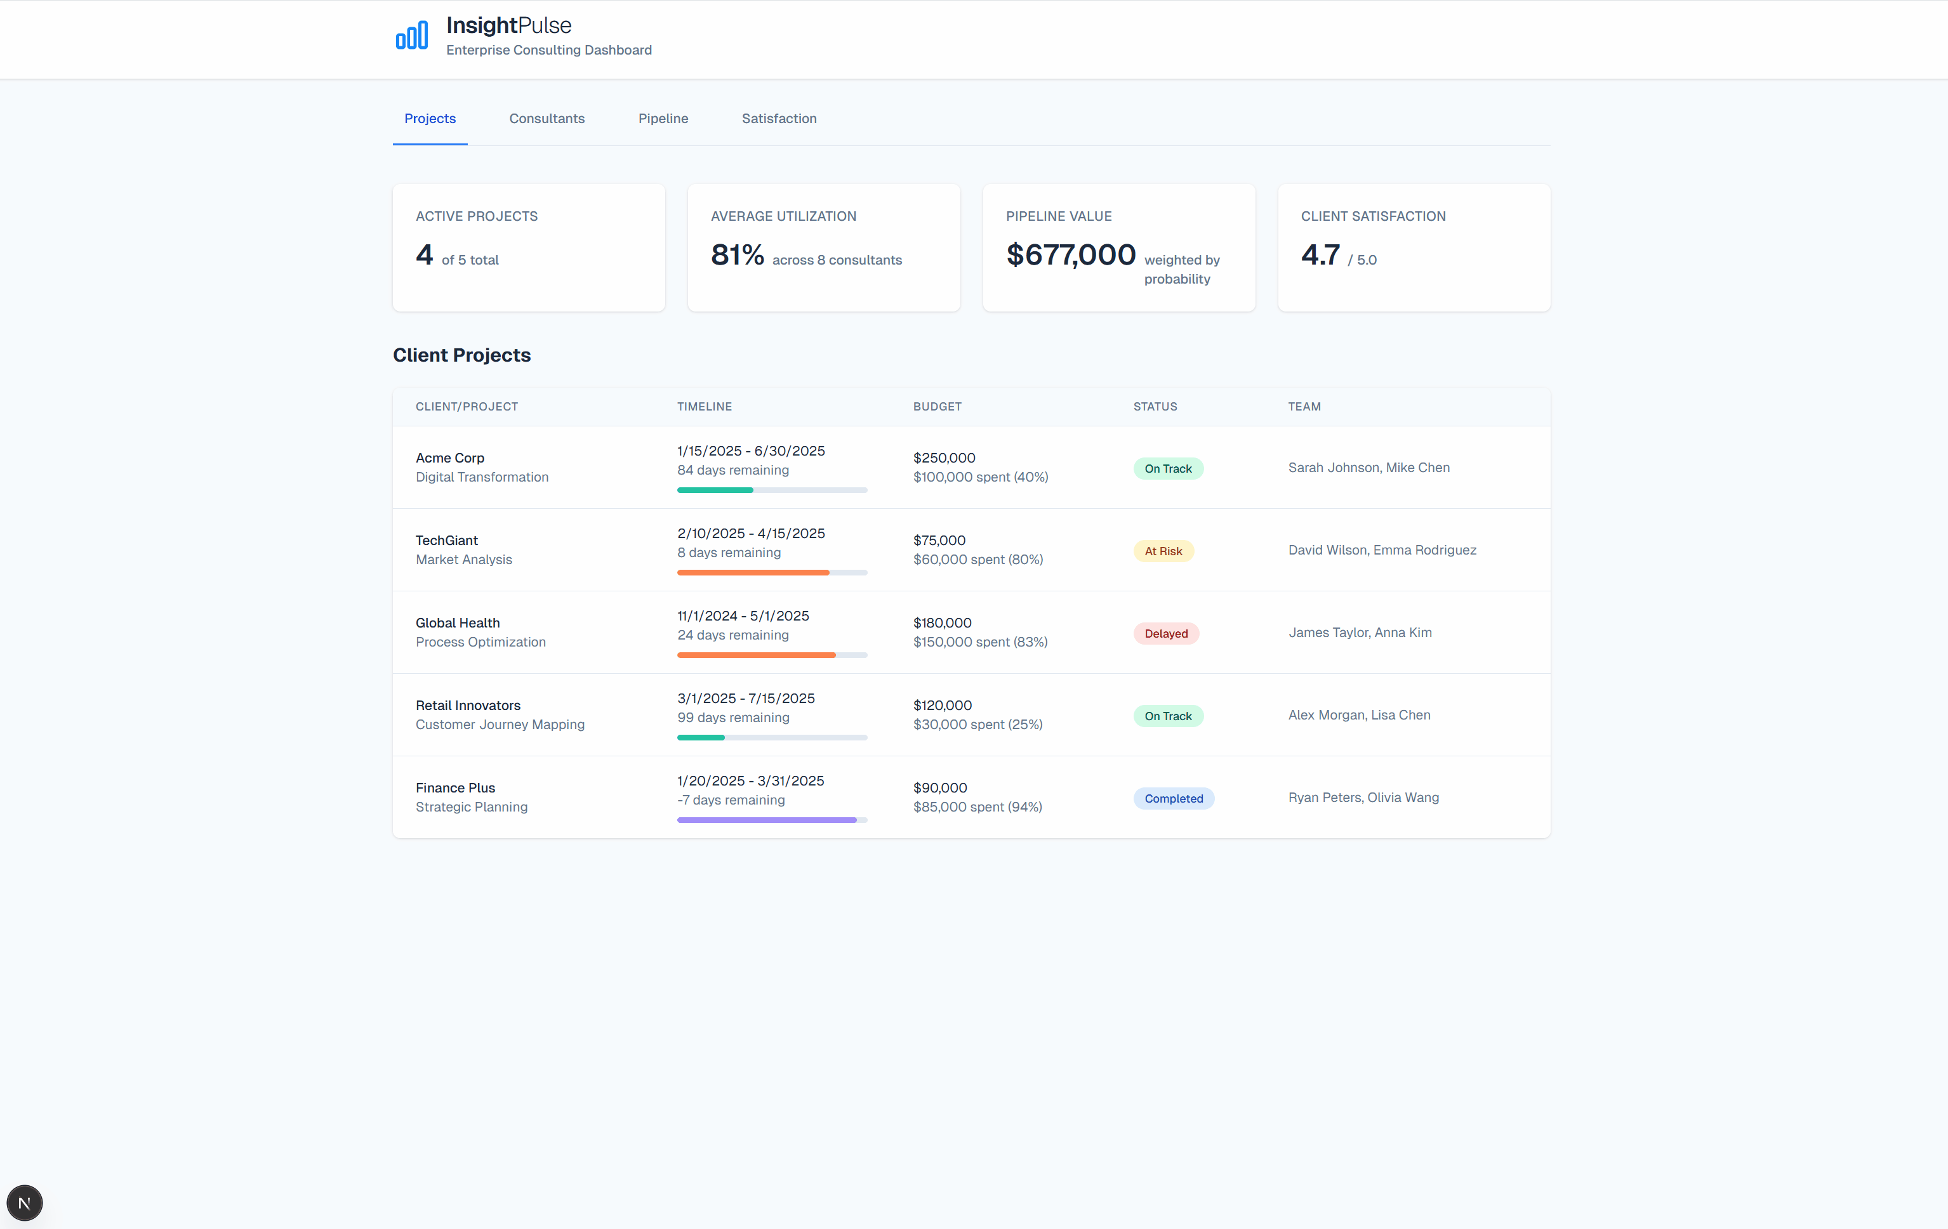This screenshot has height=1229, width=1948.
Task: Switch to the Consultants tab
Action: 546,119
